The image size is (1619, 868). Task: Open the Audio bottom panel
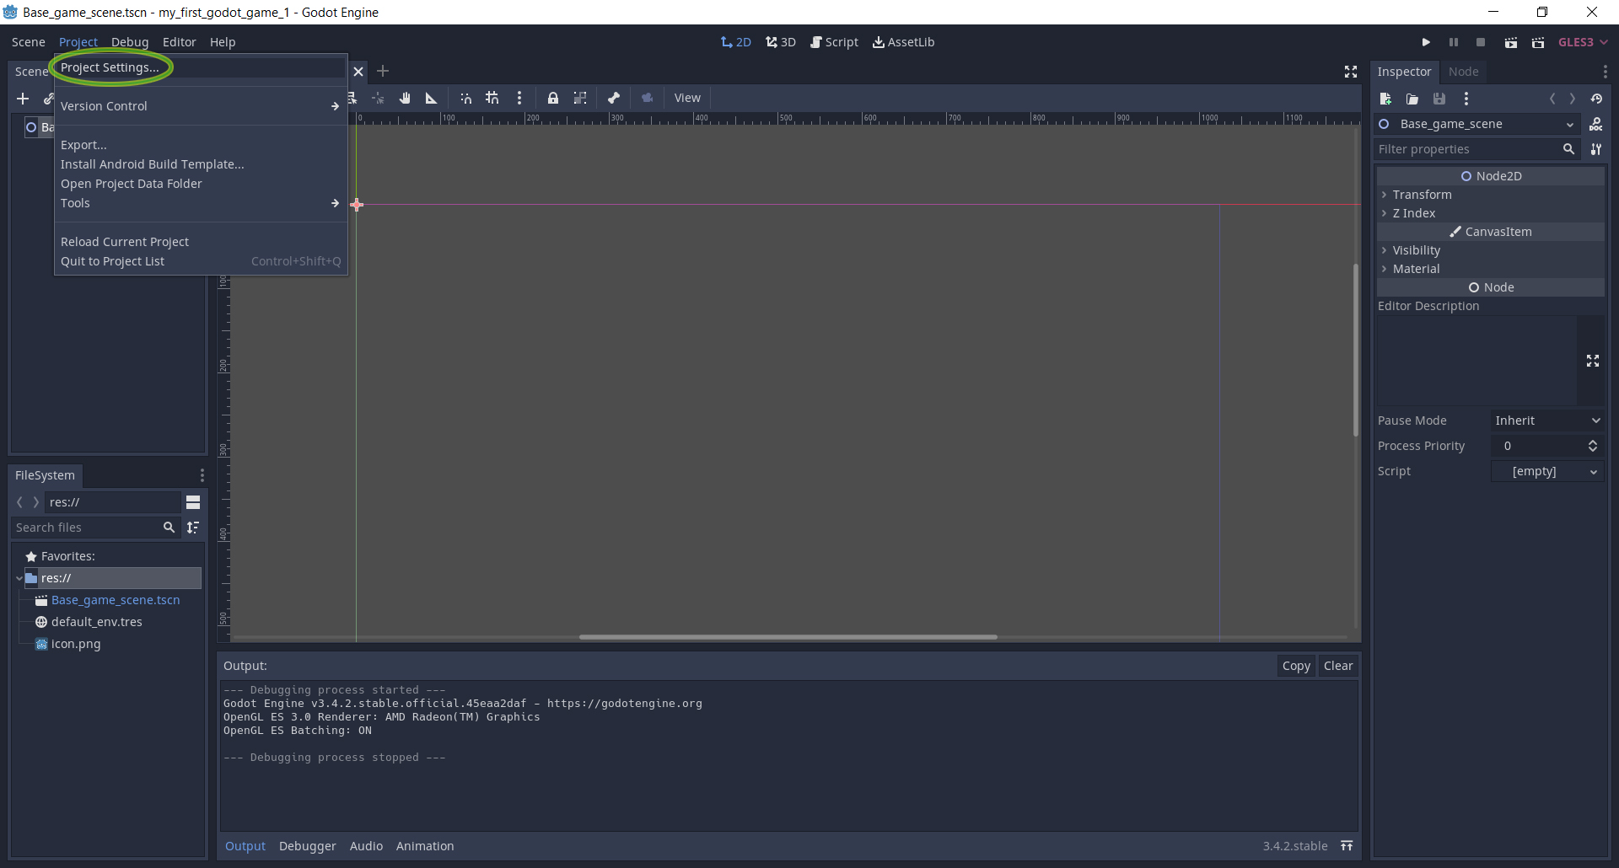366,846
